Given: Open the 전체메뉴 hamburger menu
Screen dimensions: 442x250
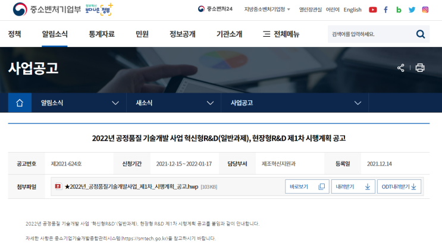Looking at the screenshot, I should point(281,34).
